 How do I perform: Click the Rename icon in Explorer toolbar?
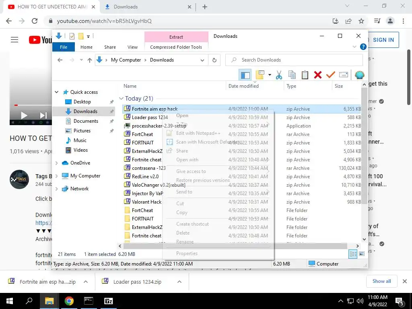[x=344, y=75]
